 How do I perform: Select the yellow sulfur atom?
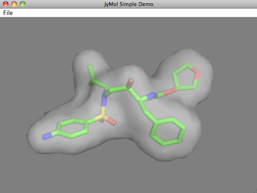click(x=102, y=115)
